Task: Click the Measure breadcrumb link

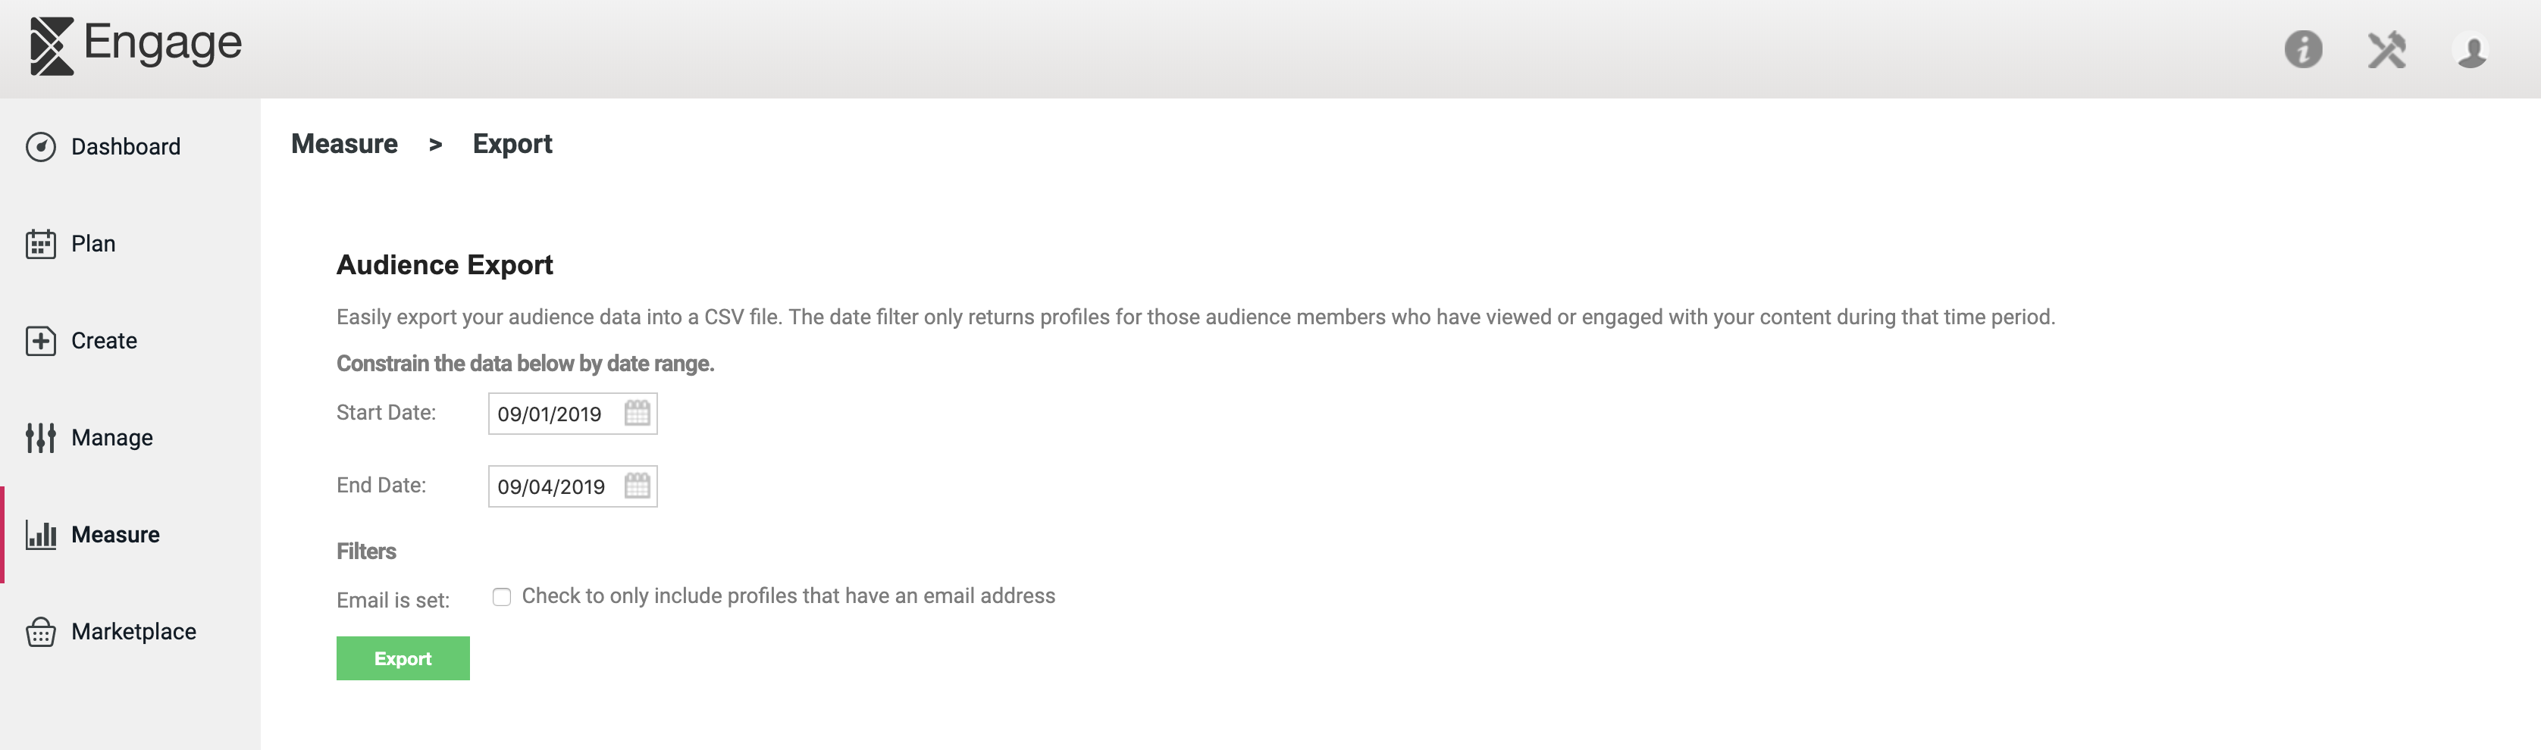Action: tap(344, 144)
